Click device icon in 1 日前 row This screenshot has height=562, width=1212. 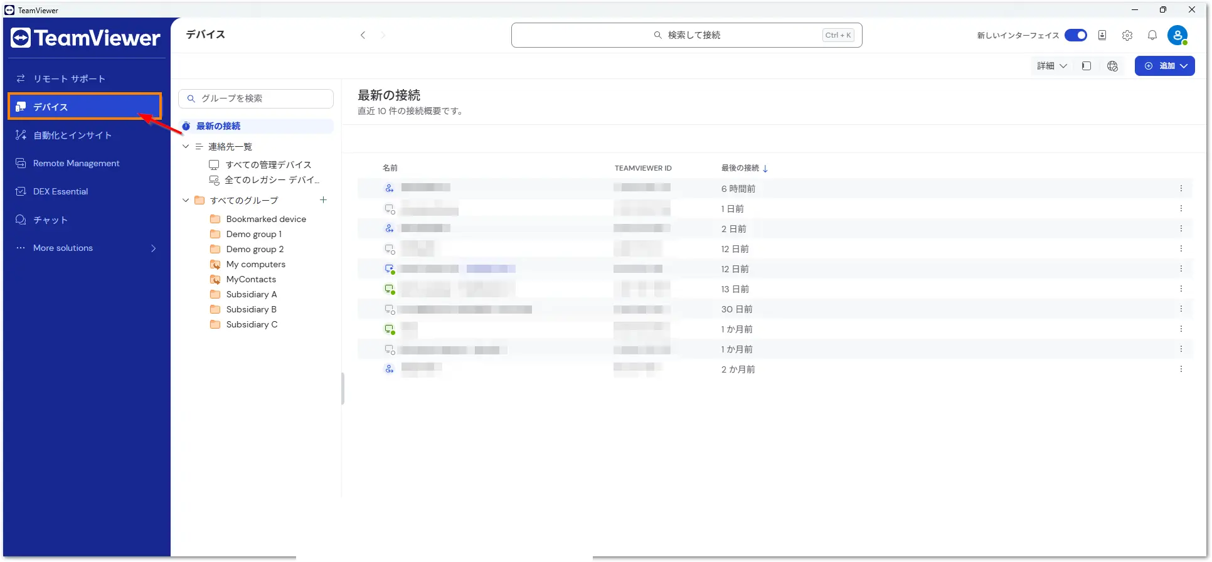pyautogui.click(x=390, y=209)
